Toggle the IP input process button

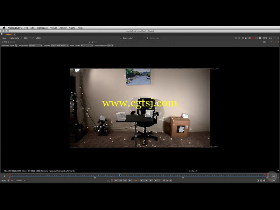coord(33,38)
